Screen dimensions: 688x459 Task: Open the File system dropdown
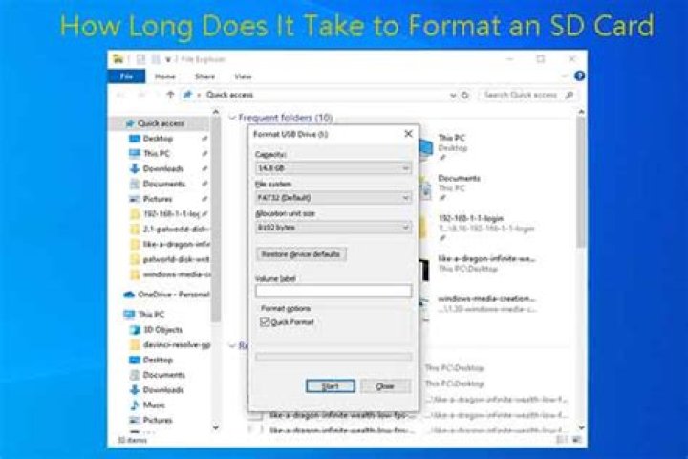333,197
